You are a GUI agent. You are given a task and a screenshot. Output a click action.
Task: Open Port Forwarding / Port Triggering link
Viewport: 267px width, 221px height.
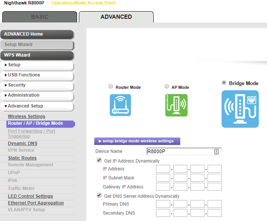31,134
